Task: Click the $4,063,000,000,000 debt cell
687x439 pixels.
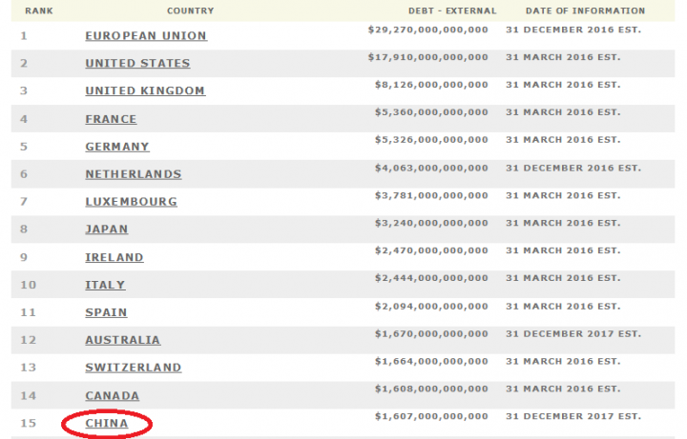Action: tap(431, 169)
